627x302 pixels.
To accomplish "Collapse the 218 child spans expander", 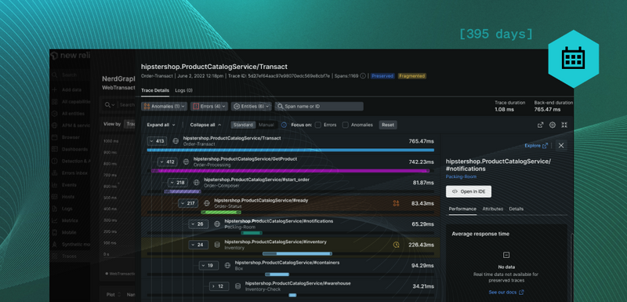I will pyautogui.click(x=178, y=183).
